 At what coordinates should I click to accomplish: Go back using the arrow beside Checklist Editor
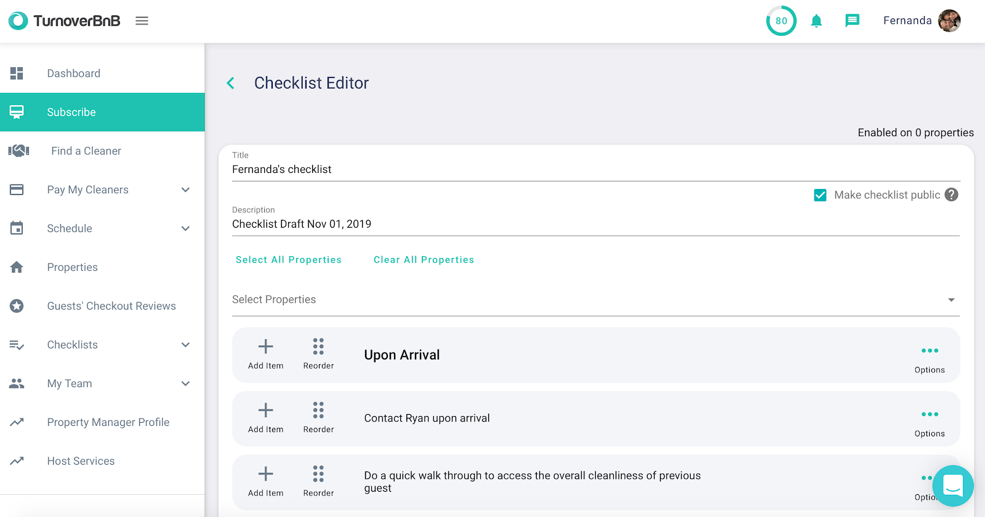click(231, 83)
